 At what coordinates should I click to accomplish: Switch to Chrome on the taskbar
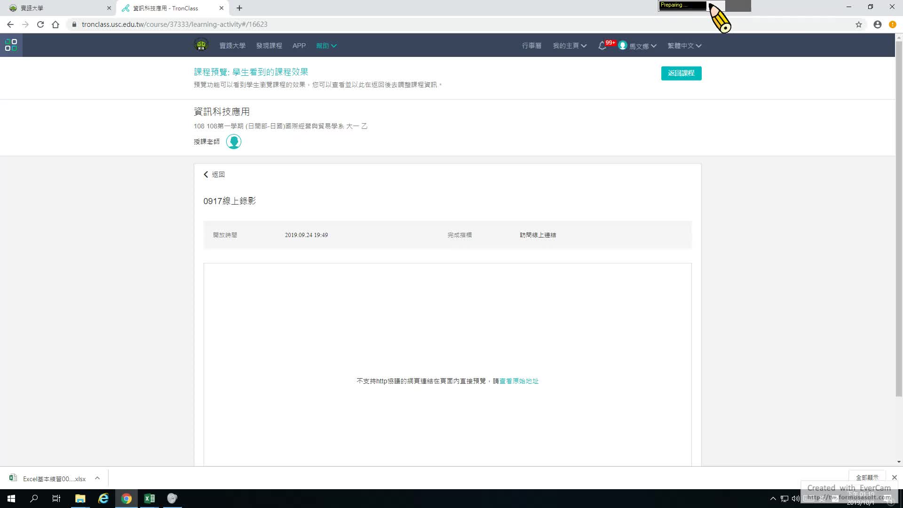pos(127,499)
